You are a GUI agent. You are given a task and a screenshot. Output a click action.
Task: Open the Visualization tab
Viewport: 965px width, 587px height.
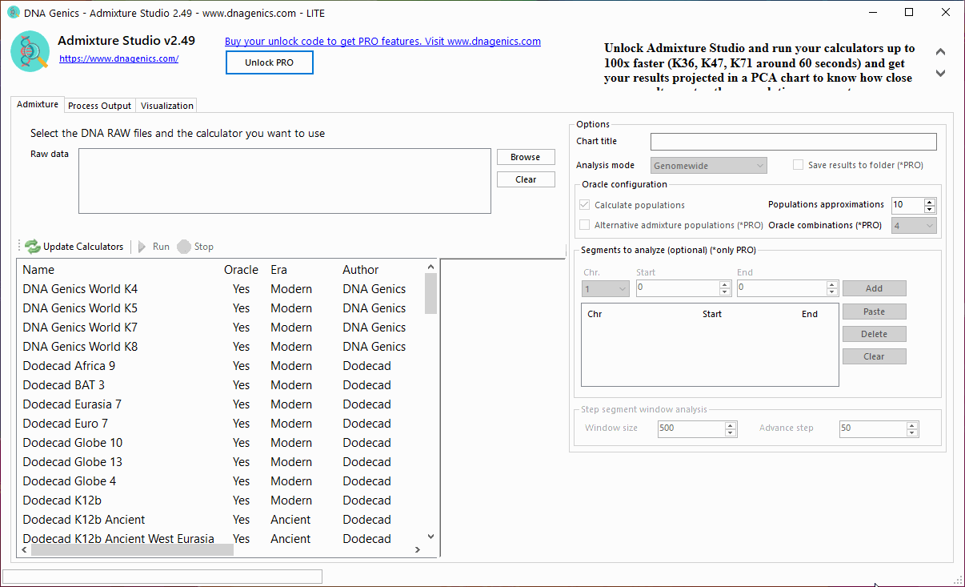(166, 105)
